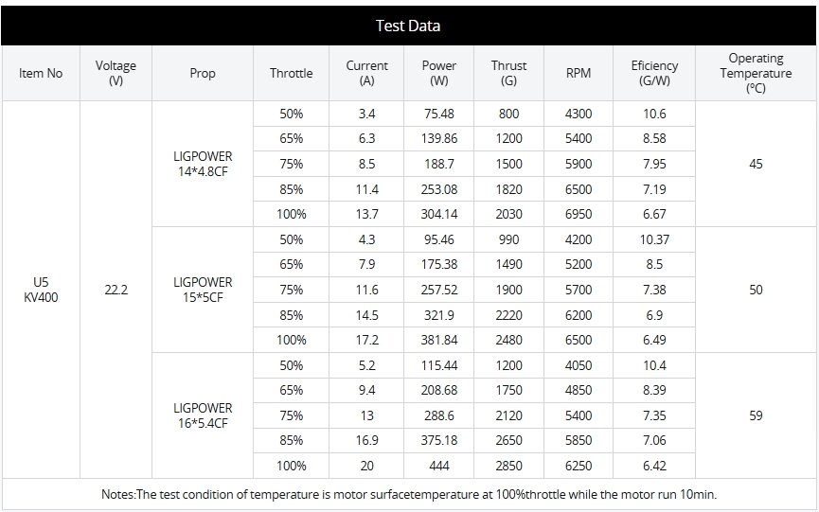The width and height of the screenshot is (819, 512).
Task: Select the Eficiency (G/W) column header
Action: 654,73
